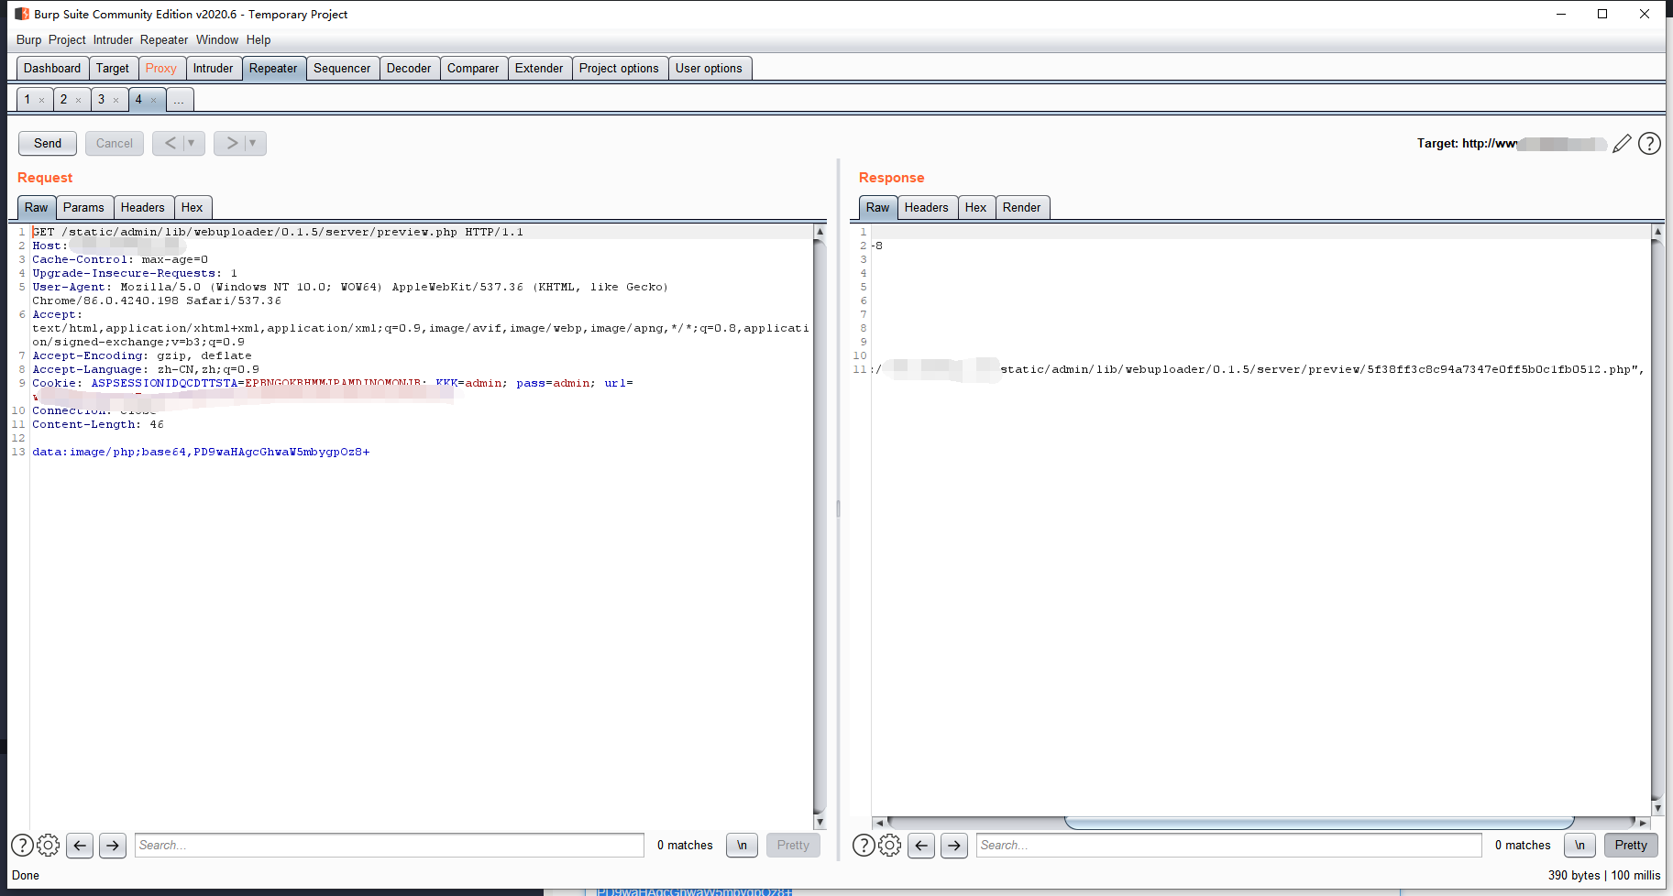Go to previous match in response search
This screenshot has width=1673, height=896.
coord(921,846)
